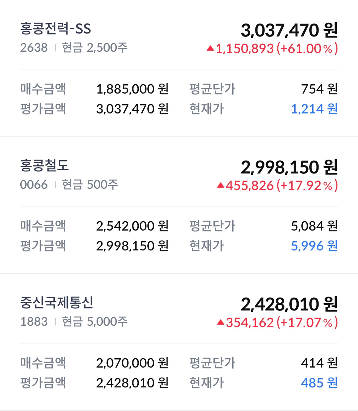Tap the current price 5,996 원

click(315, 246)
